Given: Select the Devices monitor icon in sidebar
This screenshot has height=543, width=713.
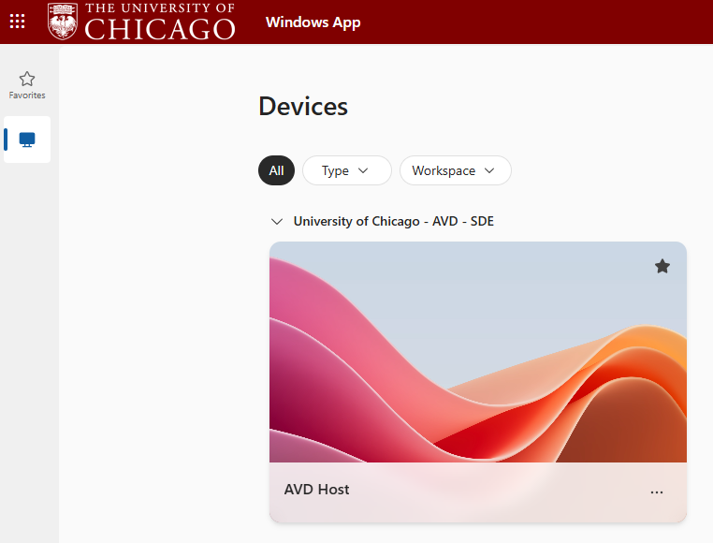Looking at the screenshot, I should 27,139.
